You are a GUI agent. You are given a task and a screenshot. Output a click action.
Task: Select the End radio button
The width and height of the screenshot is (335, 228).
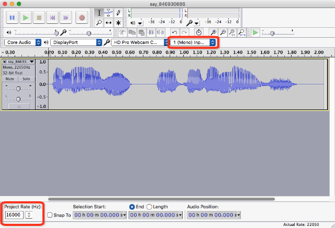[132, 207]
